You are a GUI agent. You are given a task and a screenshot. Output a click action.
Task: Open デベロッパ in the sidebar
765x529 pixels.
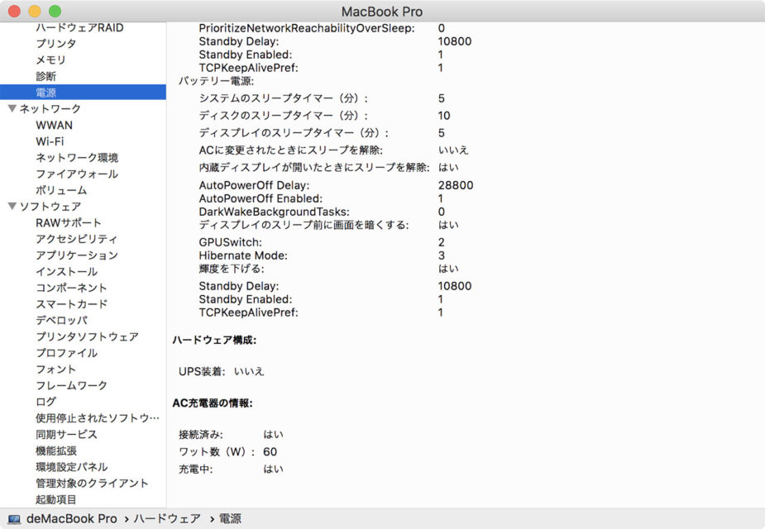61,321
